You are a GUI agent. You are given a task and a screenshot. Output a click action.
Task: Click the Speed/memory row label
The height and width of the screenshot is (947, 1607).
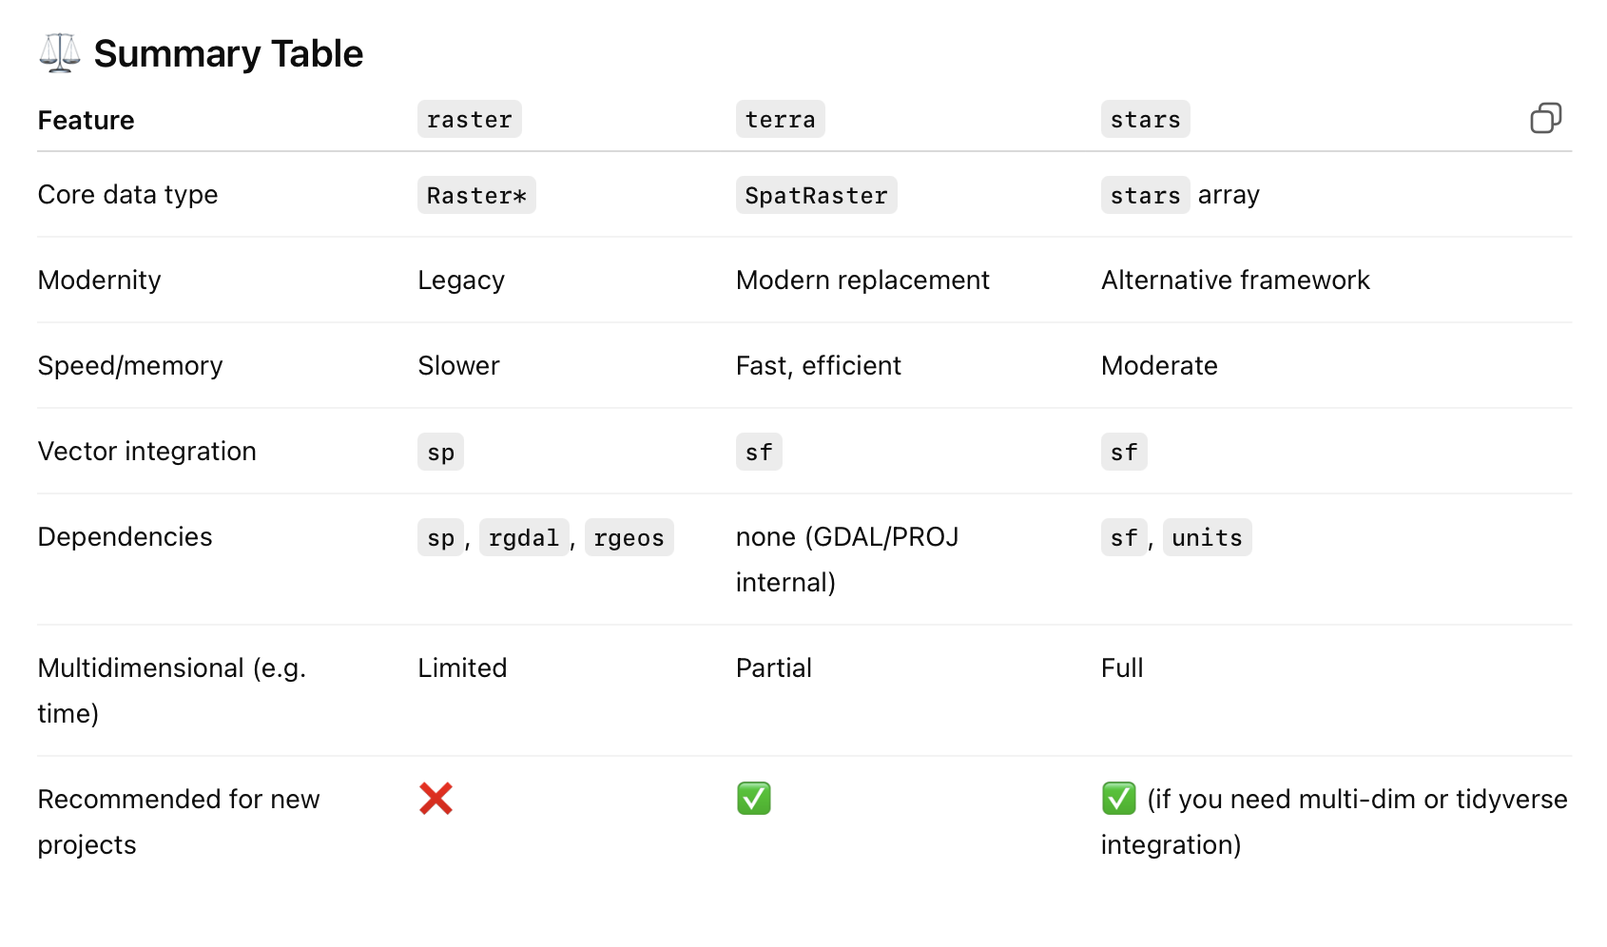[130, 366]
